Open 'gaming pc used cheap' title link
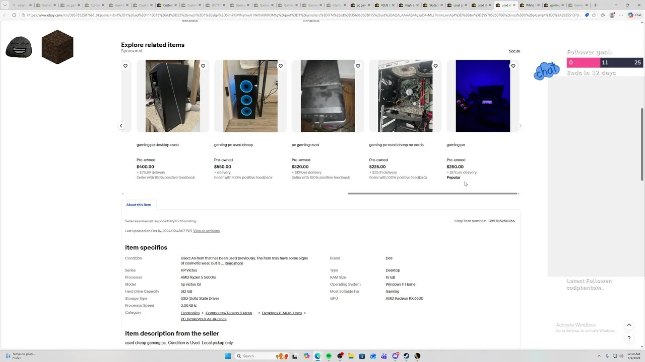This screenshot has width=645, height=362. [233, 145]
